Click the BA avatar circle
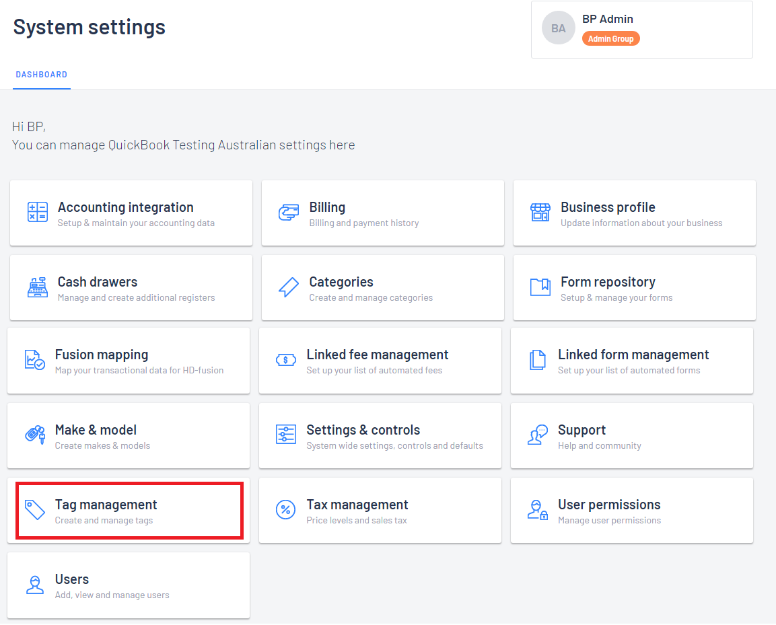776x625 pixels. click(558, 28)
